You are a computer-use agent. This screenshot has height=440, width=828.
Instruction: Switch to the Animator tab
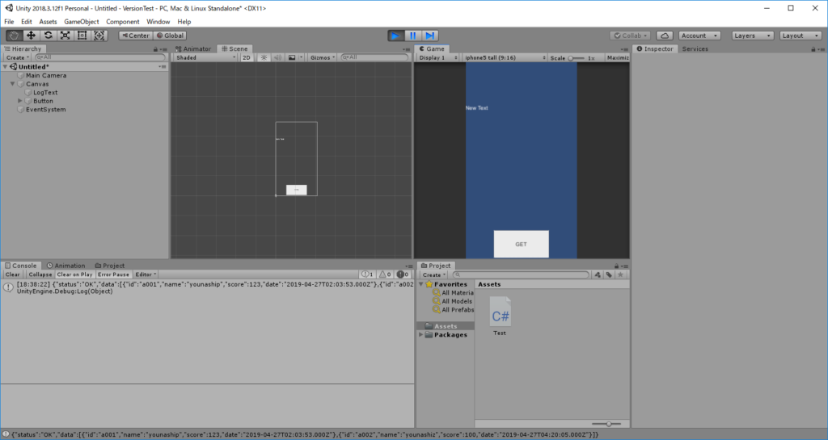[194, 48]
